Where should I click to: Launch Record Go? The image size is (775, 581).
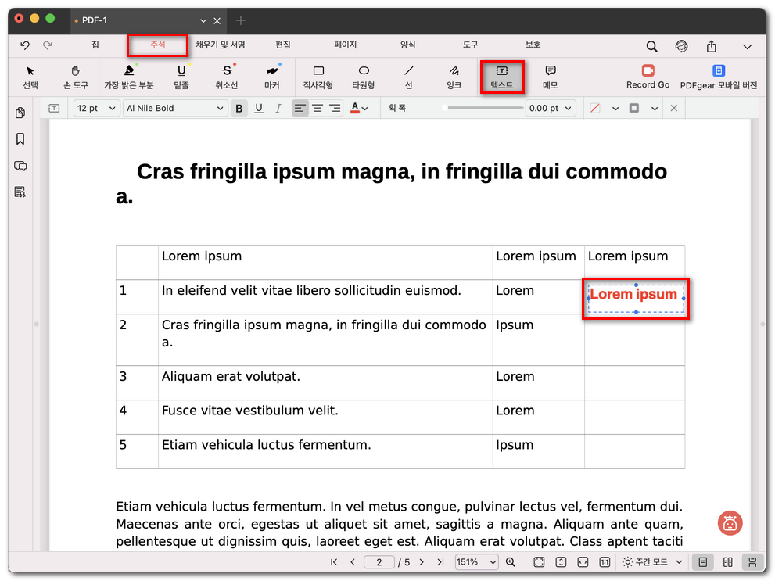(x=648, y=77)
